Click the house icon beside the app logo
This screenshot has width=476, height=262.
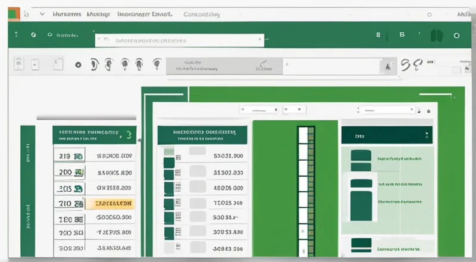(x=26, y=13)
